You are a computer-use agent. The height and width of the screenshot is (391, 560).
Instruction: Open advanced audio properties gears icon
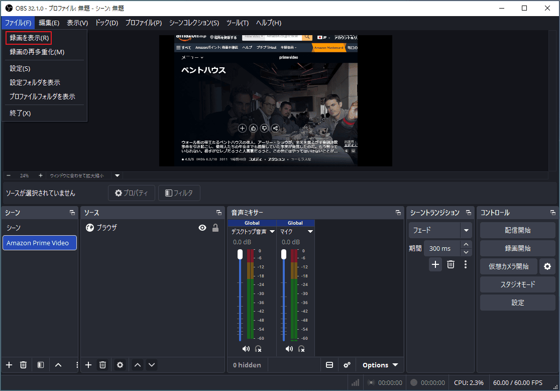(x=347, y=365)
